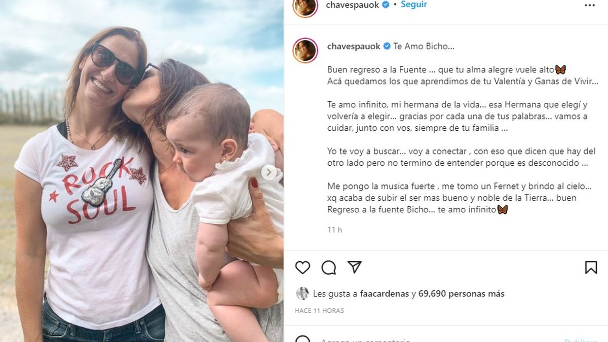608x342 pixels.
Task: Like the post with the heart icon
Action: (302, 268)
